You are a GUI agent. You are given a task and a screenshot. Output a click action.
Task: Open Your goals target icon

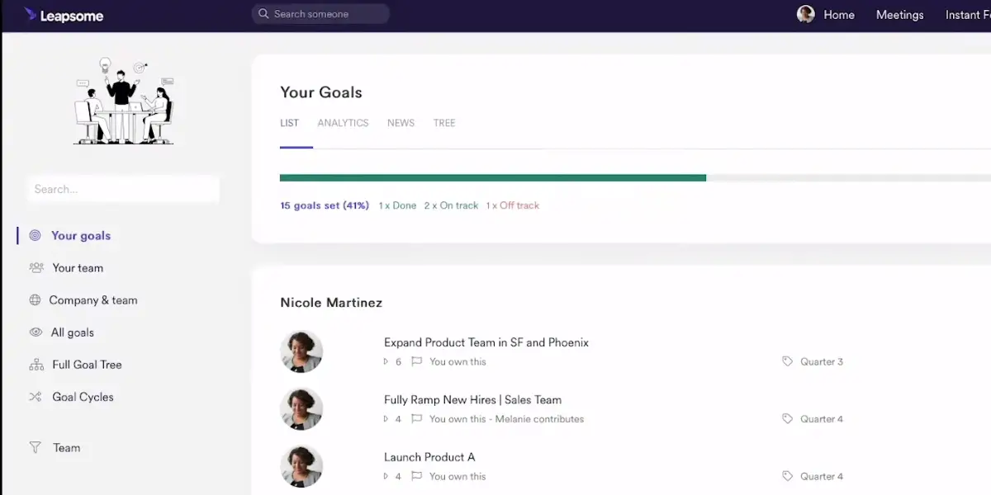click(x=35, y=235)
